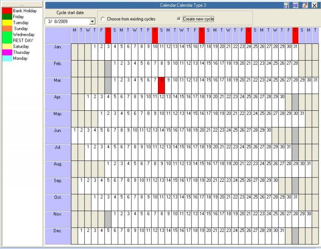Click the 'REST DAY' legend label
321x249 pixels.
coord(23,40)
